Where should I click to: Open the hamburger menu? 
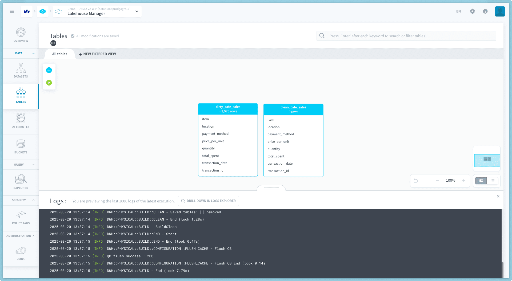[12, 11]
